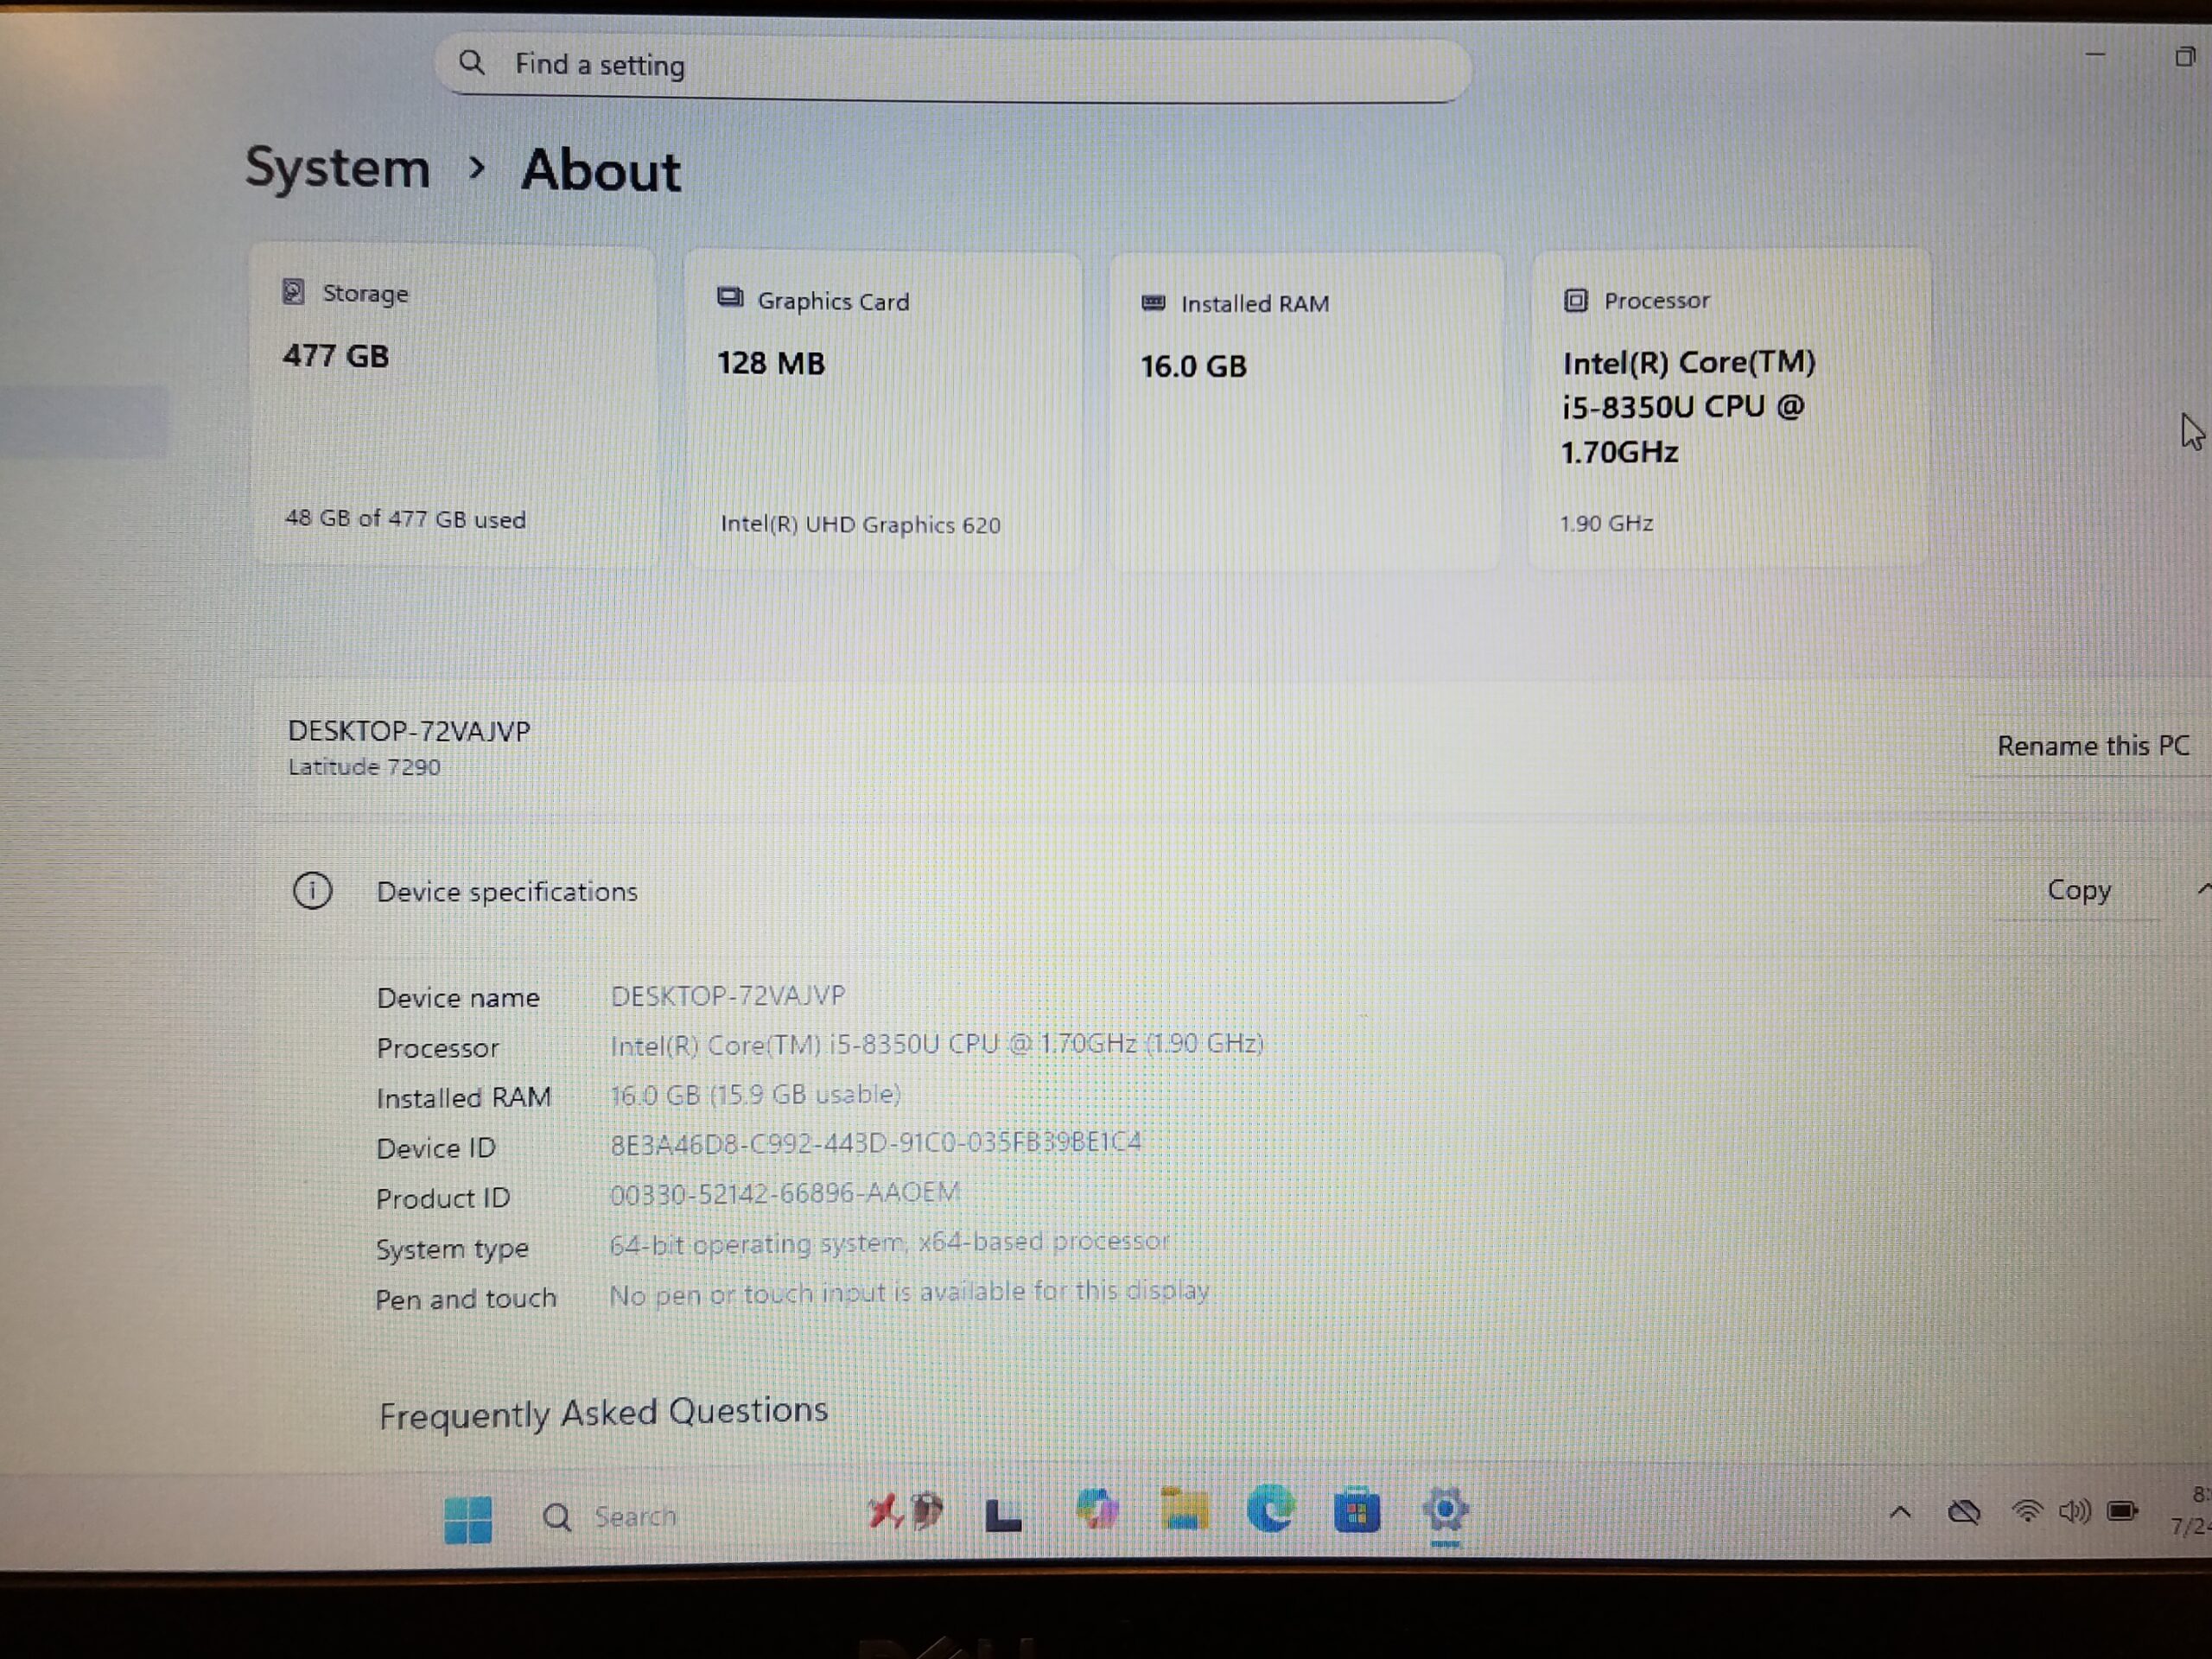Click the Processor chip icon

tap(1575, 300)
